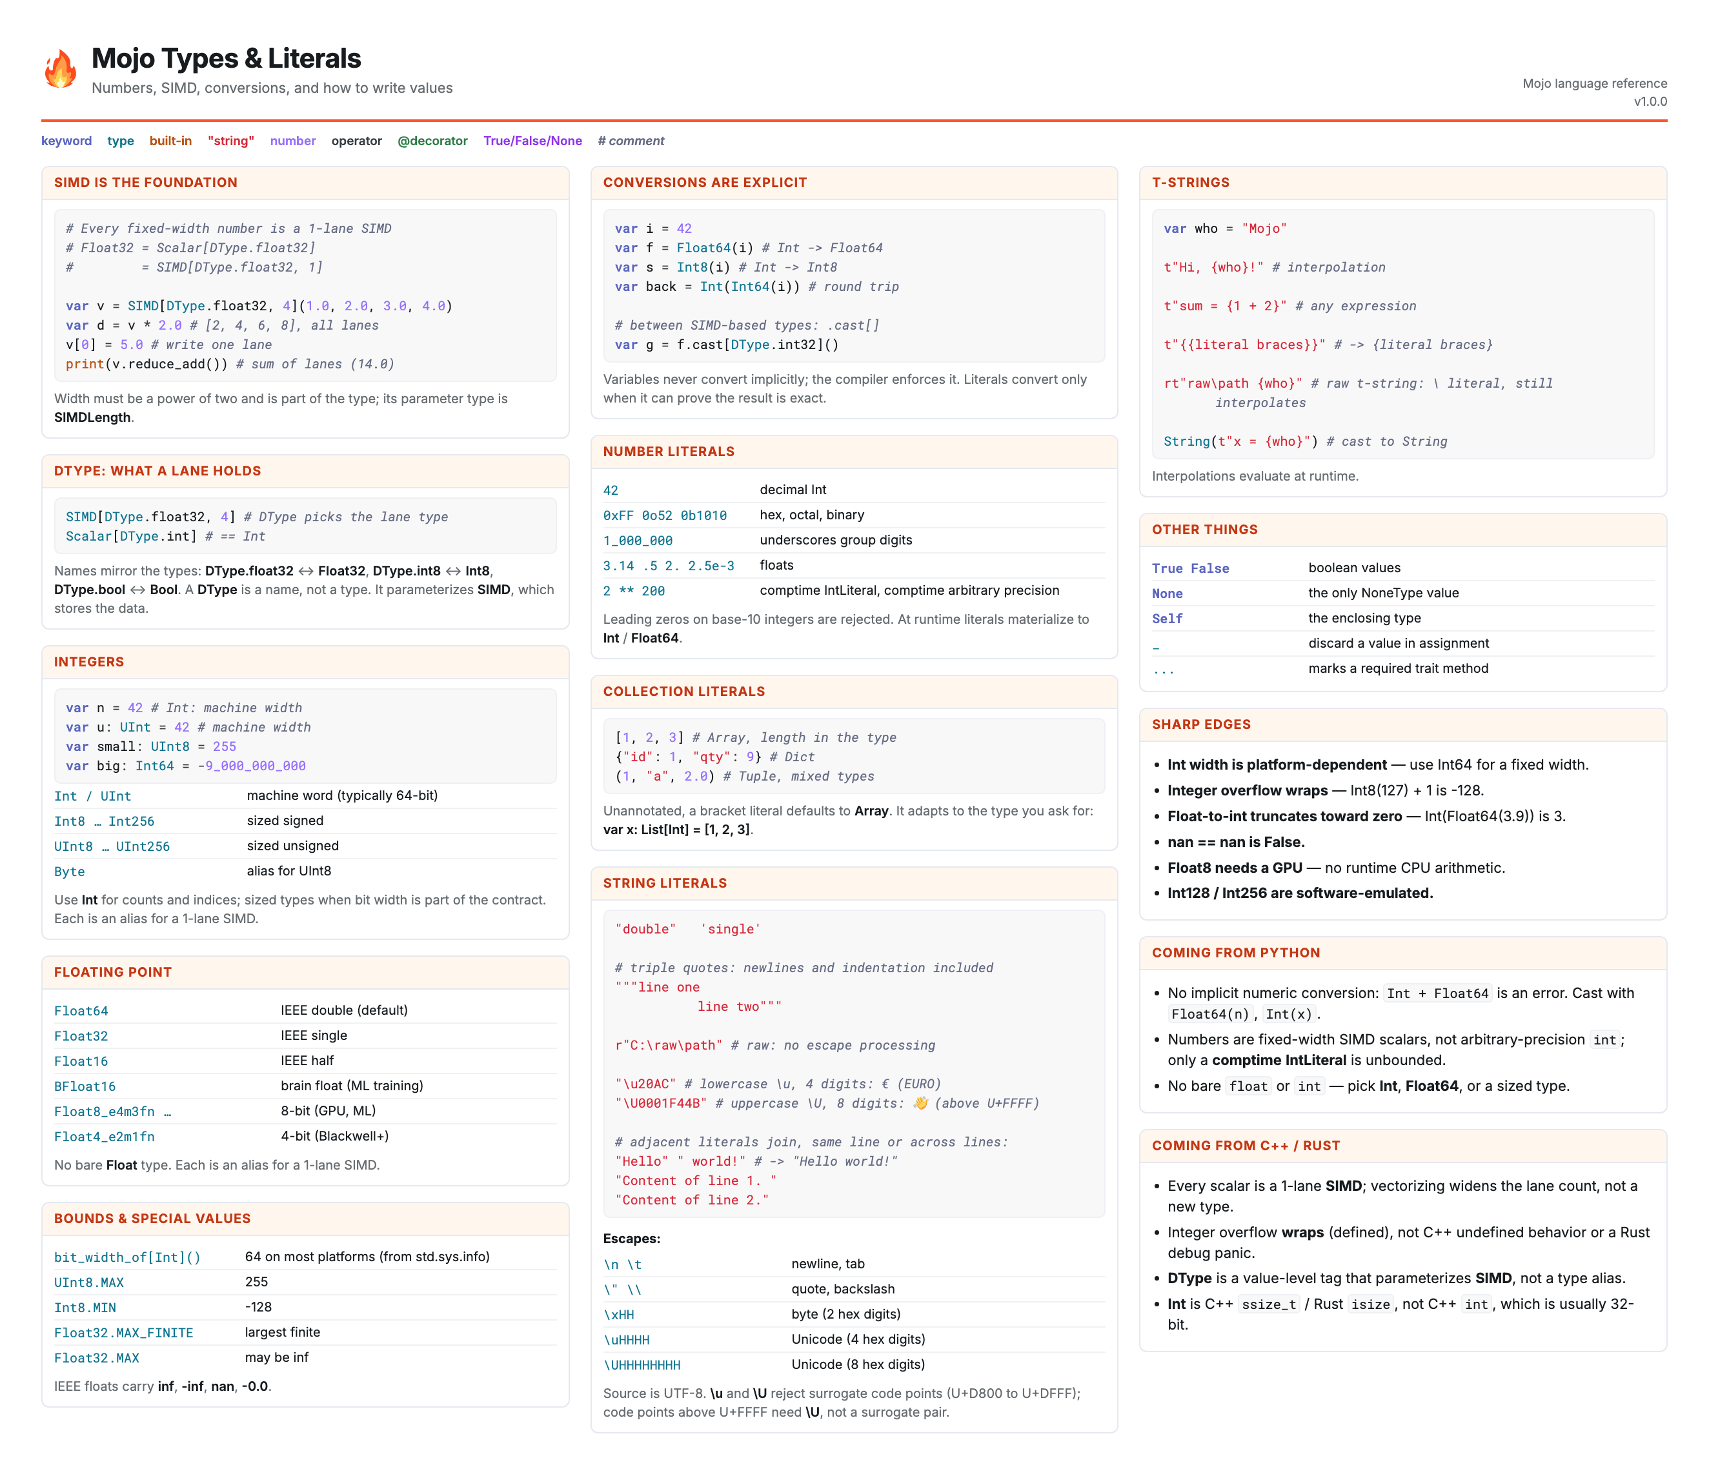
Task: Click the "Byte" table entry
Action: pos(70,872)
